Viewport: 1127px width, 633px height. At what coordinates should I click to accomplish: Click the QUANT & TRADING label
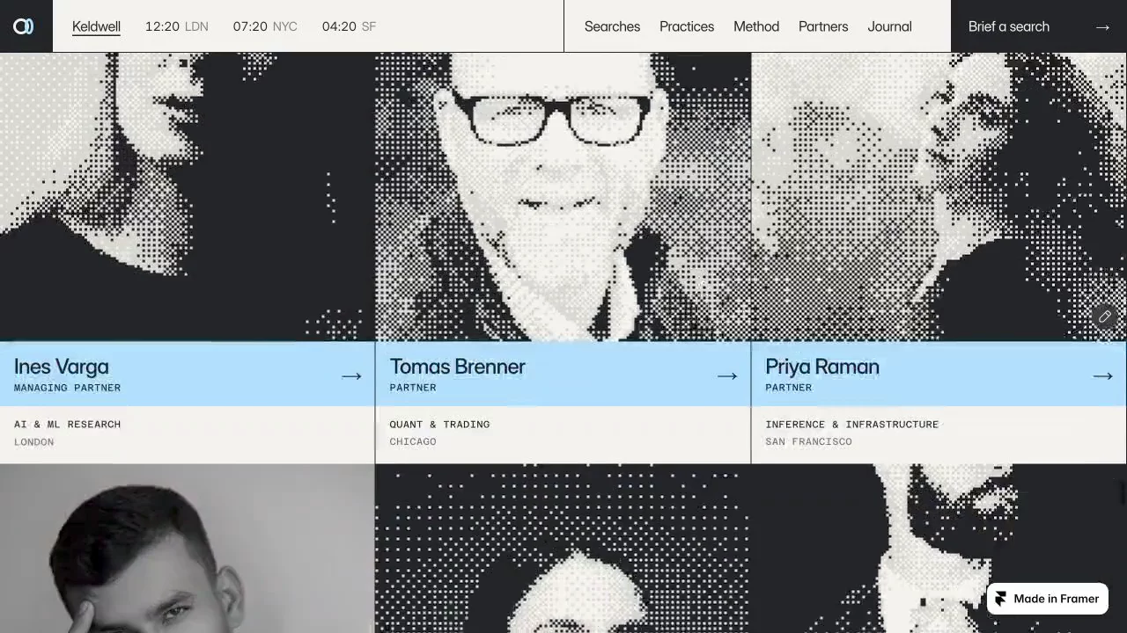[x=440, y=424]
